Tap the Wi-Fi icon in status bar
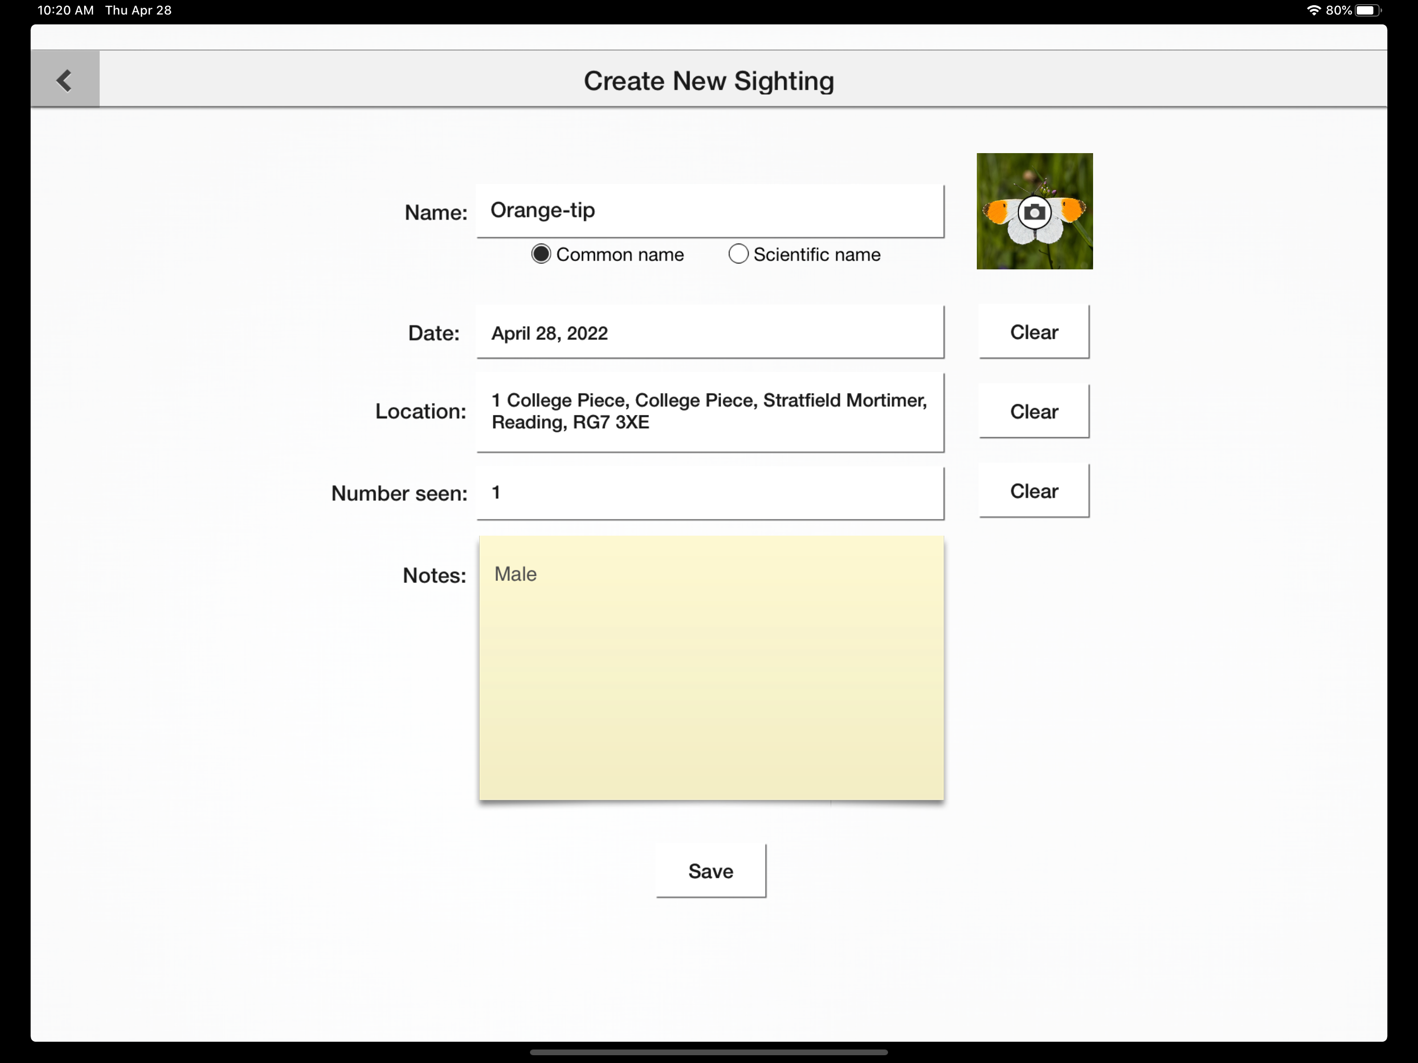The width and height of the screenshot is (1418, 1063). click(x=1314, y=10)
